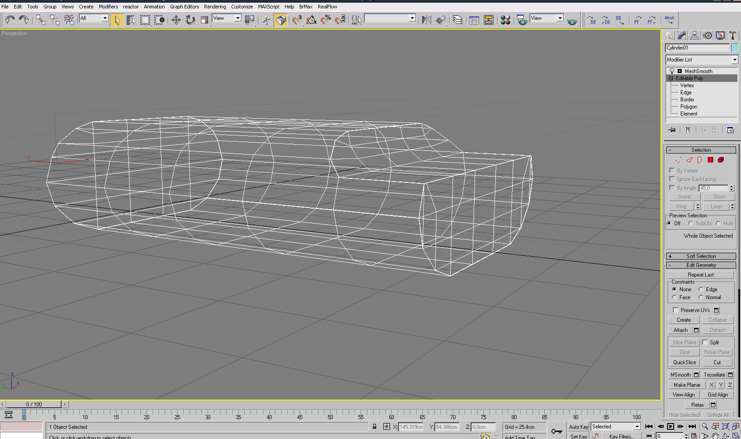The image size is (741, 439).
Task: Open the Curve Editor
Action: tap(474, 20)
